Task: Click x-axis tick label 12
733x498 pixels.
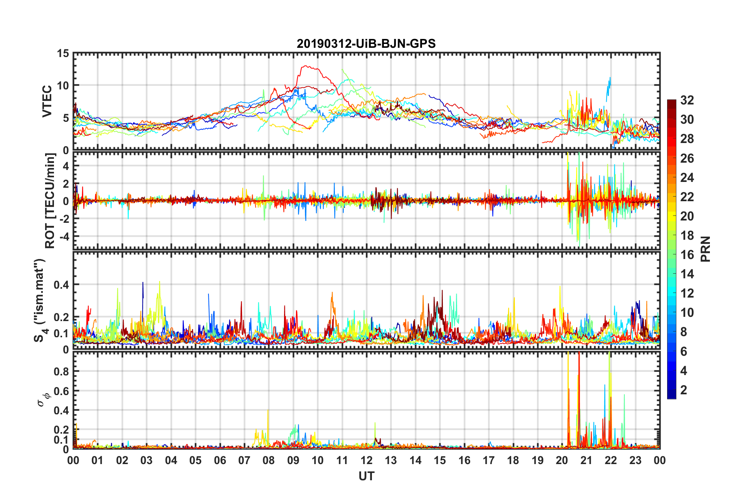Action: 366,460
